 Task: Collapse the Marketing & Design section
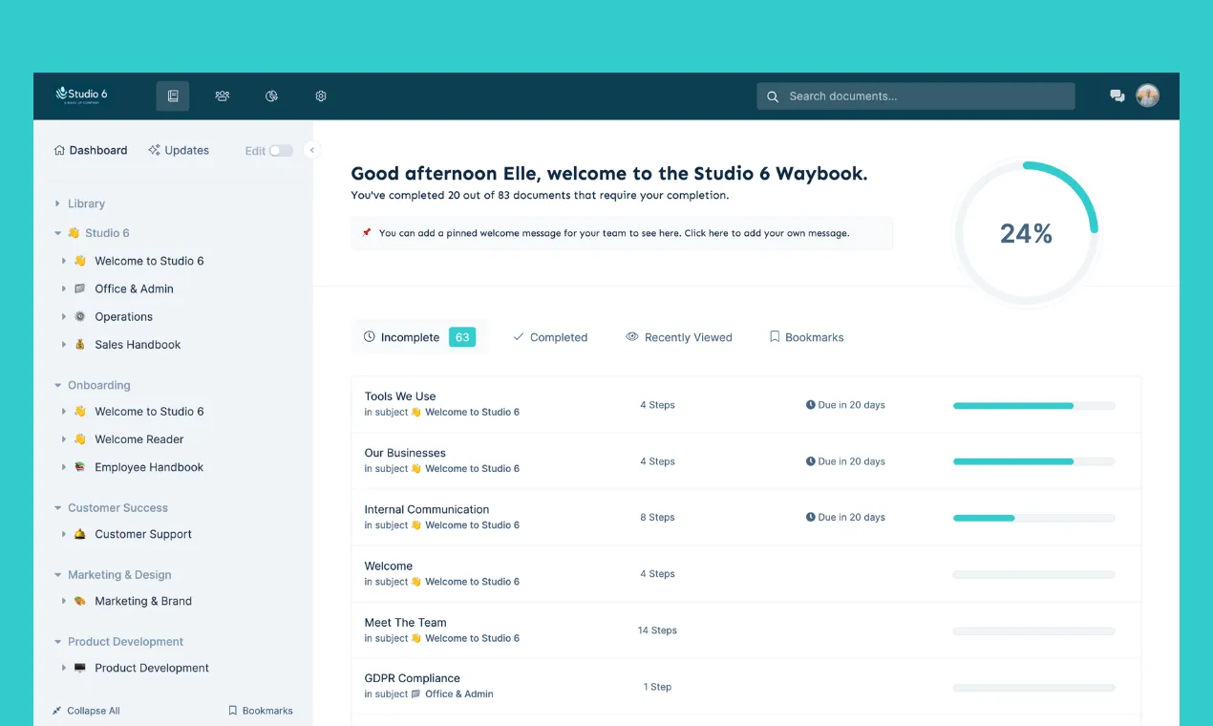tap(58, 575)
